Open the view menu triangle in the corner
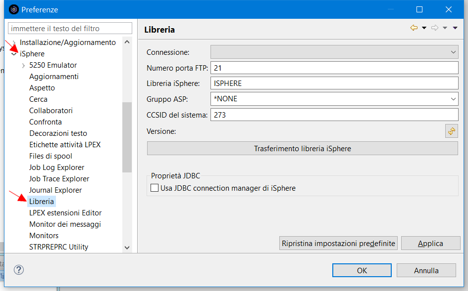Screen dimensions: 468x291 pyautogui.click(x=455, y=28)
